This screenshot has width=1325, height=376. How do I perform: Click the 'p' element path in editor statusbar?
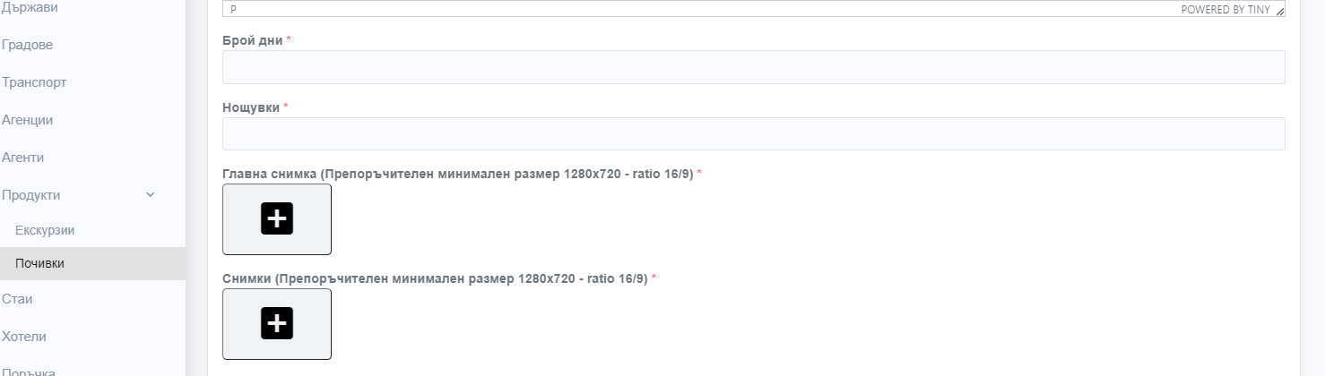(x=233, y=10)
